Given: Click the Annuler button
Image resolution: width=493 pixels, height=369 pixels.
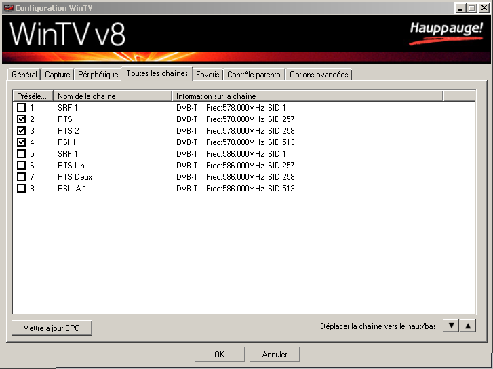Looking at the screenshot, I should click(x=274, y=354).
